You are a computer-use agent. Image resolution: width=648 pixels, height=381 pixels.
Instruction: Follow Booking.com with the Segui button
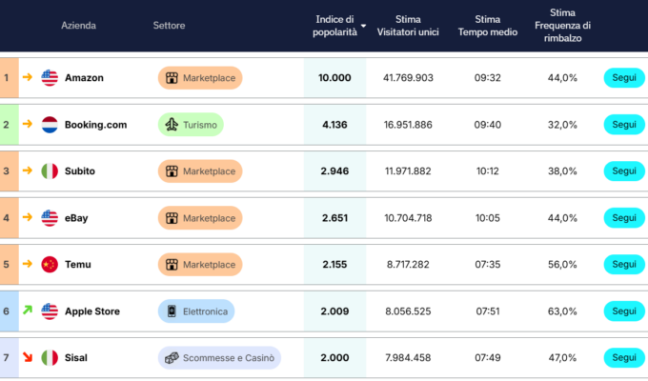tap(624, 125)
